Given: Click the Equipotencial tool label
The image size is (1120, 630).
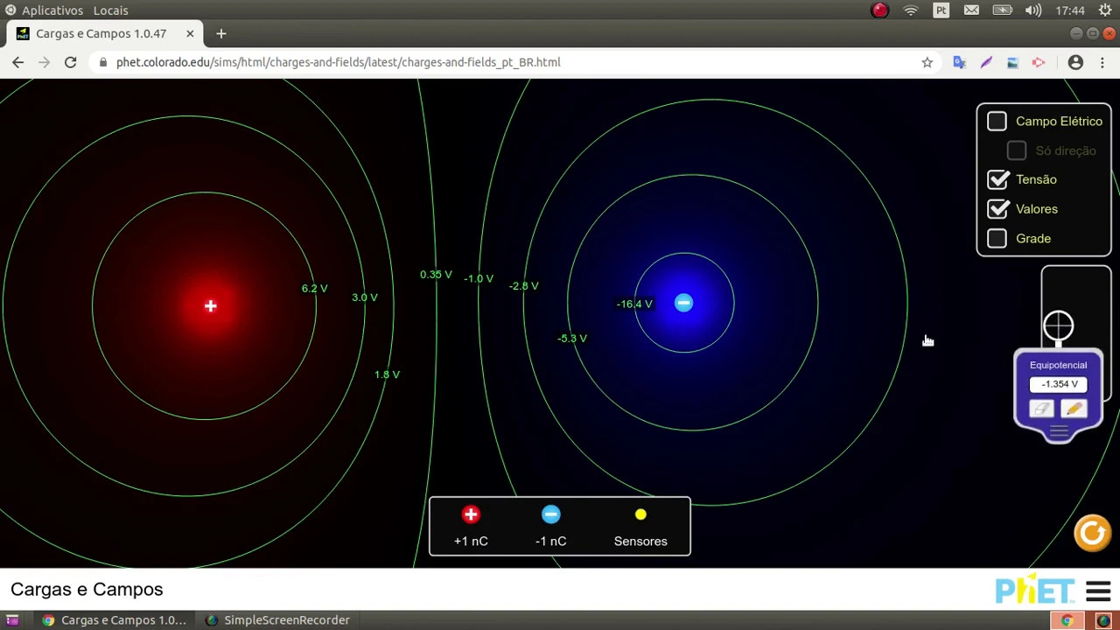Looking at the screenshot, I should point(1058,365).
